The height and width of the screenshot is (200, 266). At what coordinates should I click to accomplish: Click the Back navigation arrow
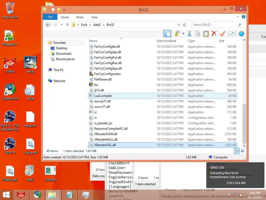click(48, 25)
